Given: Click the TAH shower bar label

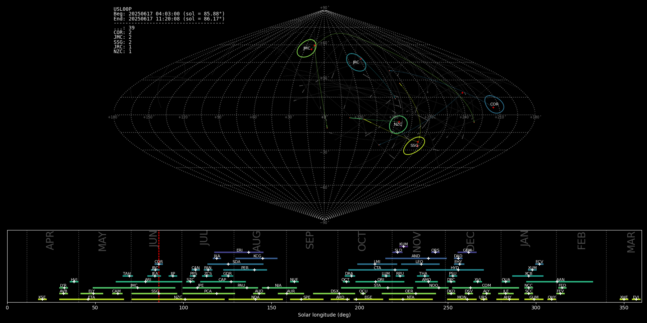Looking at the screenshot, I should [x=127, y=274].
